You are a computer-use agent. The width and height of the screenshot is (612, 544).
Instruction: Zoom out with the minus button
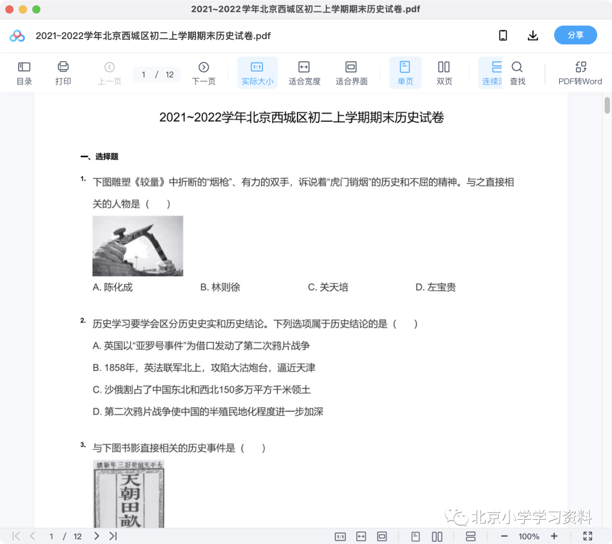point(504,537)
